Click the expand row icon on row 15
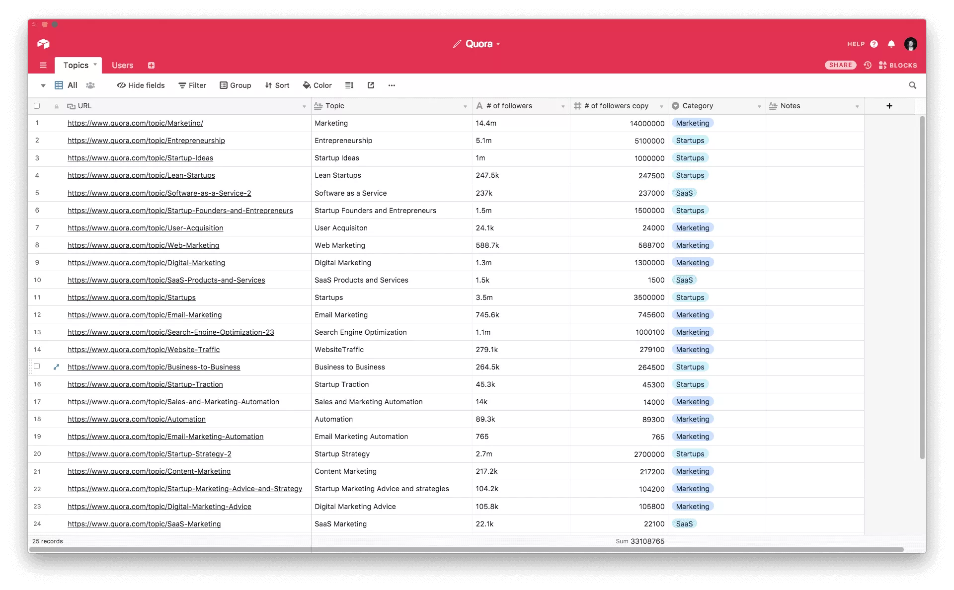 coord(57,367)
